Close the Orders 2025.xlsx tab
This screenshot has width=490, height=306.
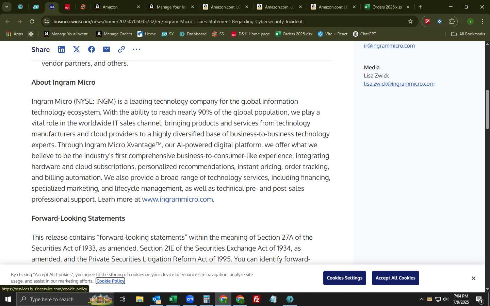(408, 7)
